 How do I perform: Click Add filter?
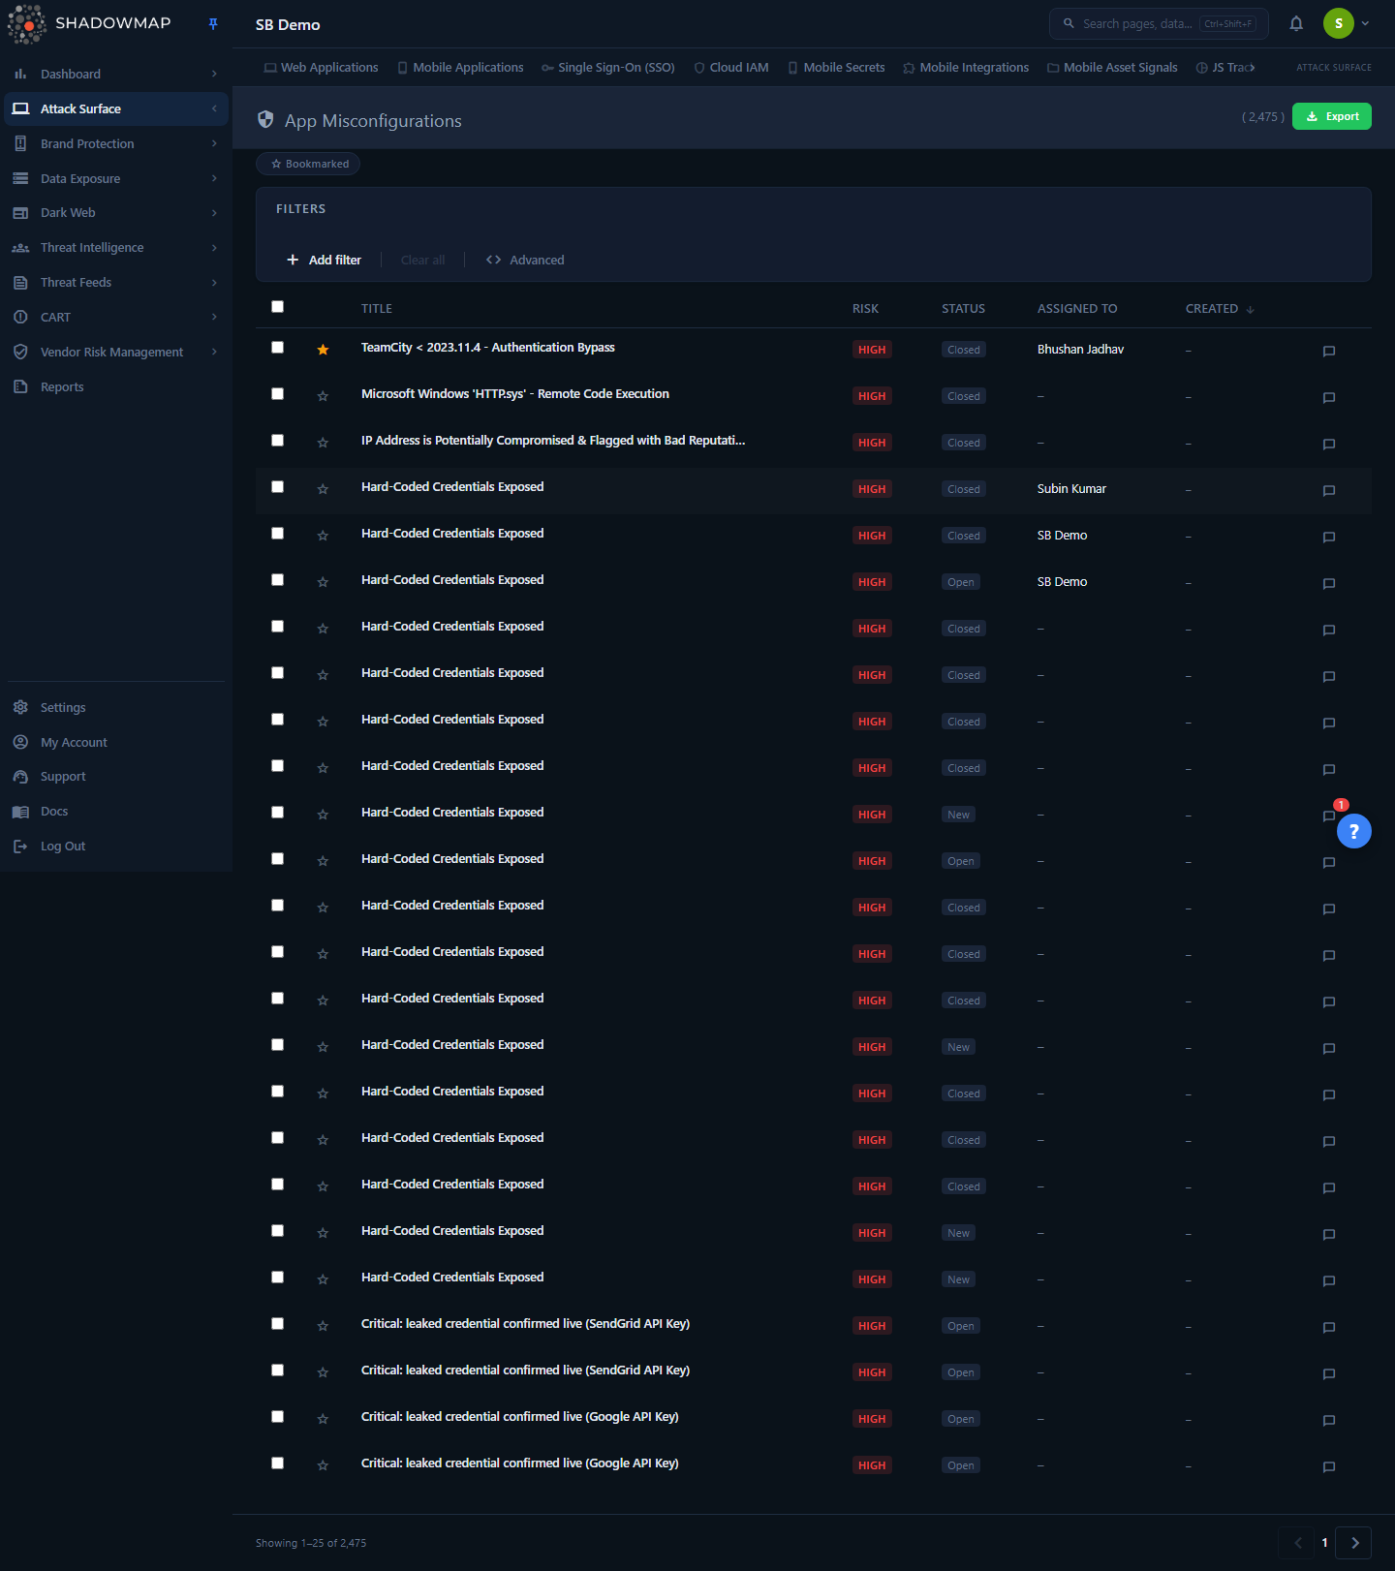[325, 260]
